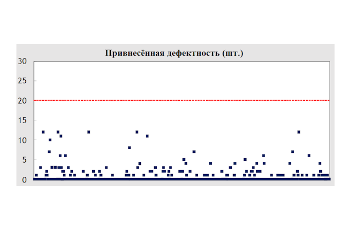This screenshot has height=230, width=351.
Task: Select the y-axis label 25
Action: click(x=22, y=81)
